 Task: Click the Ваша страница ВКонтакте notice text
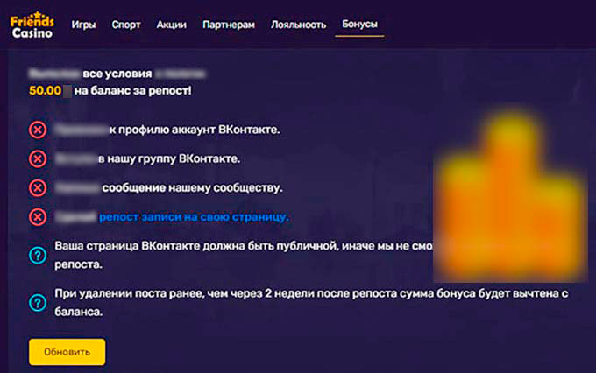[x=244, y=256]
